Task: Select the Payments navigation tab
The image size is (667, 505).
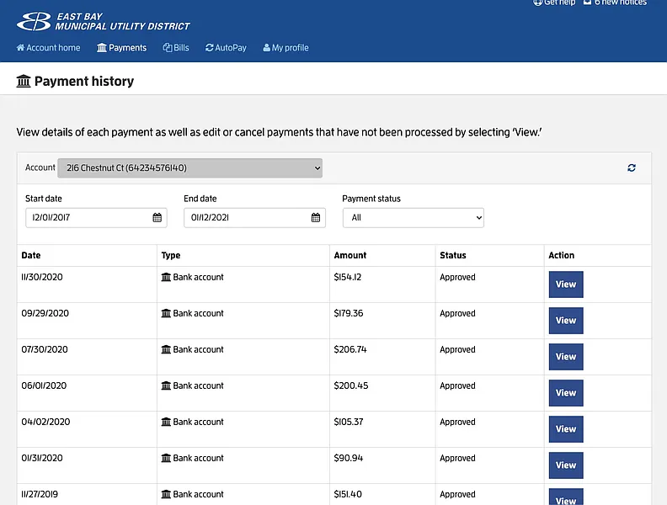Action: click(x=122, y=48)
